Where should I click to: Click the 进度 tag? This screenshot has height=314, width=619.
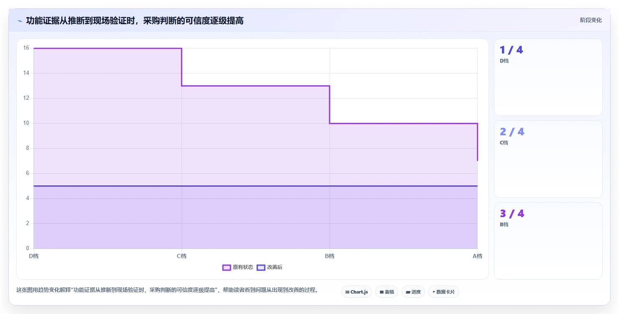pos(413,292)
